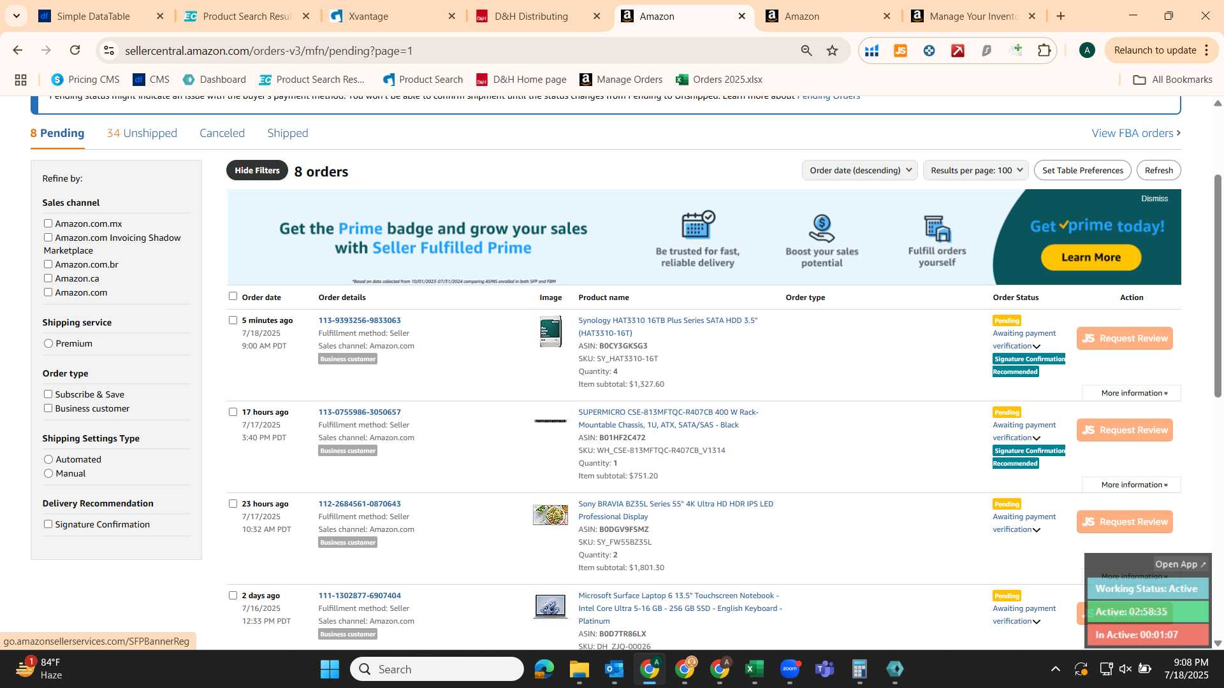Open Outlook from taskbar

[614, 669]
